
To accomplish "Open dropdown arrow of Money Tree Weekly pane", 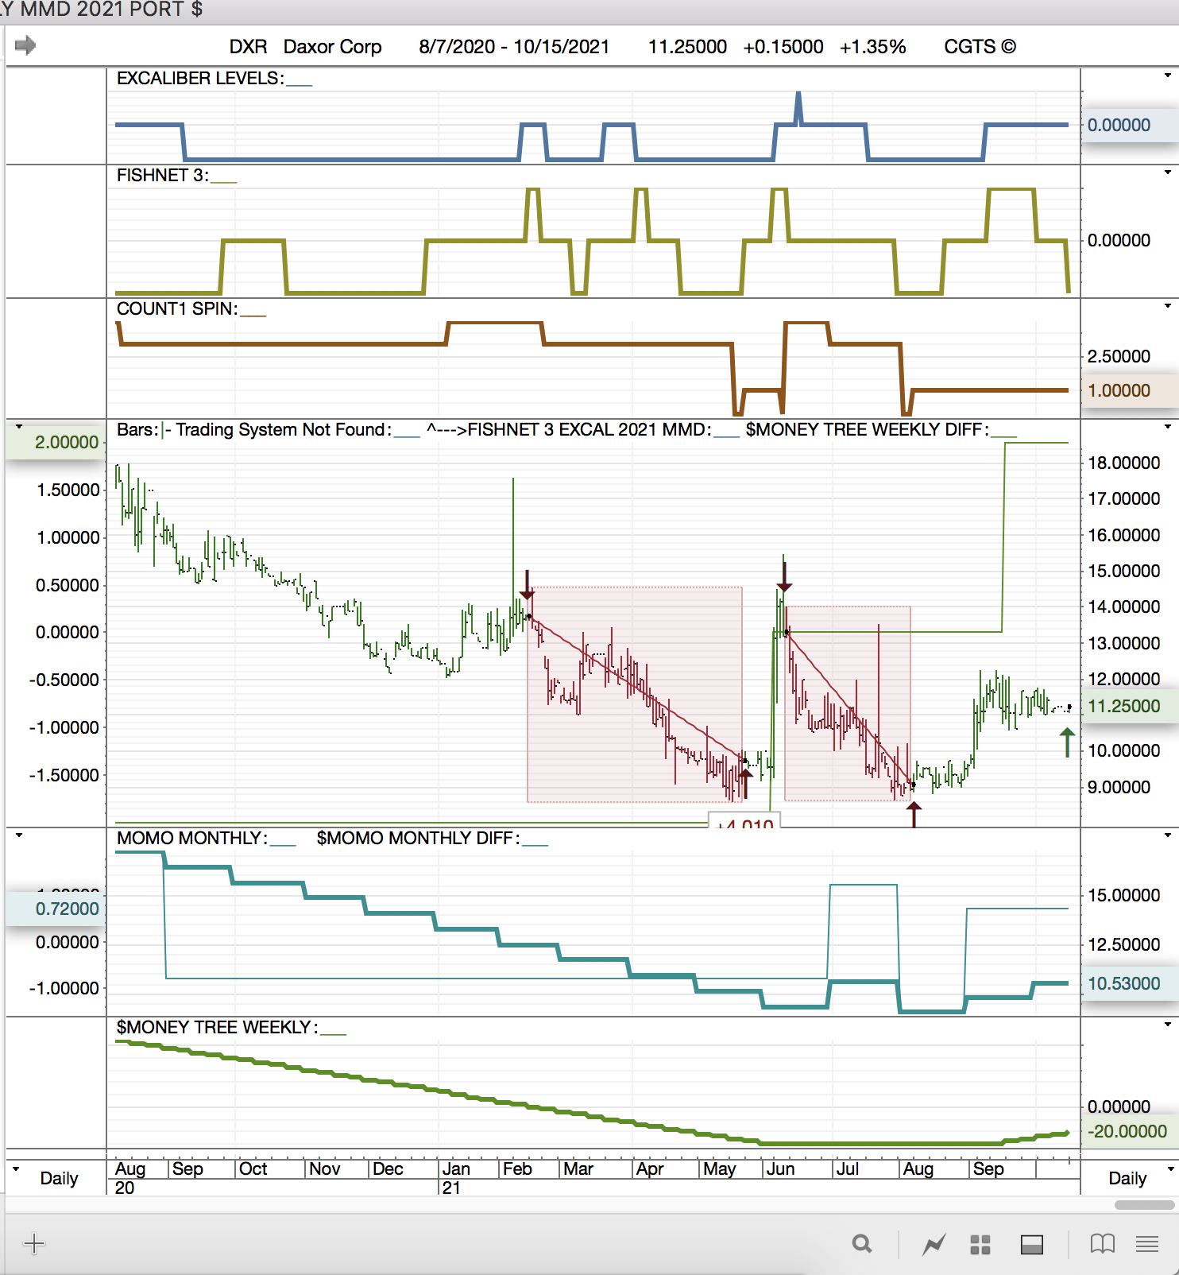I will [1168, 1025].
